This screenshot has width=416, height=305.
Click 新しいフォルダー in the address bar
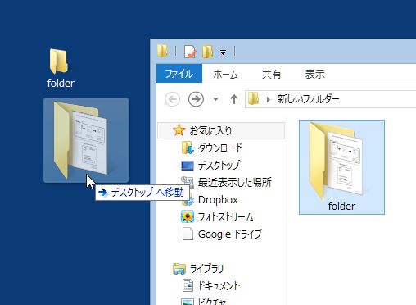coord(308,99)
